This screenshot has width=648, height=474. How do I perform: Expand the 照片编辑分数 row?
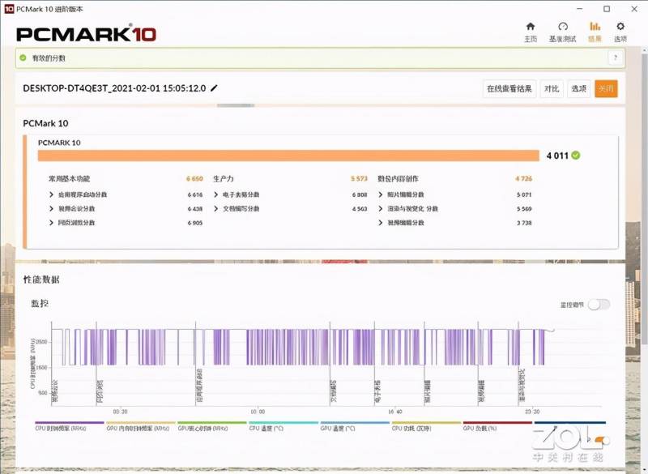pyautogui.click(x=380, y=194)
